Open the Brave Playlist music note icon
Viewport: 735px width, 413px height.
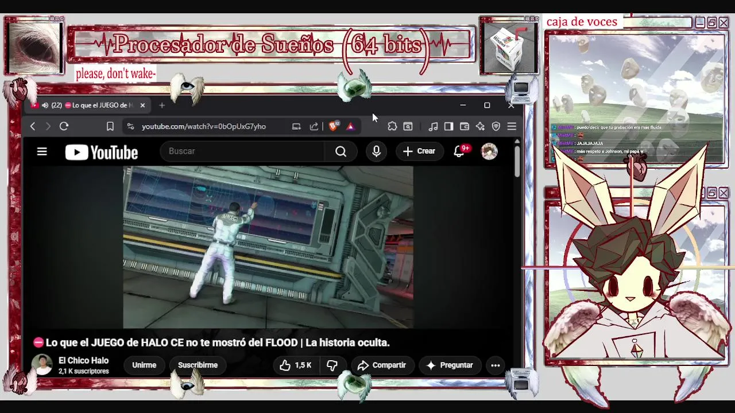click(x=434, y=126)
